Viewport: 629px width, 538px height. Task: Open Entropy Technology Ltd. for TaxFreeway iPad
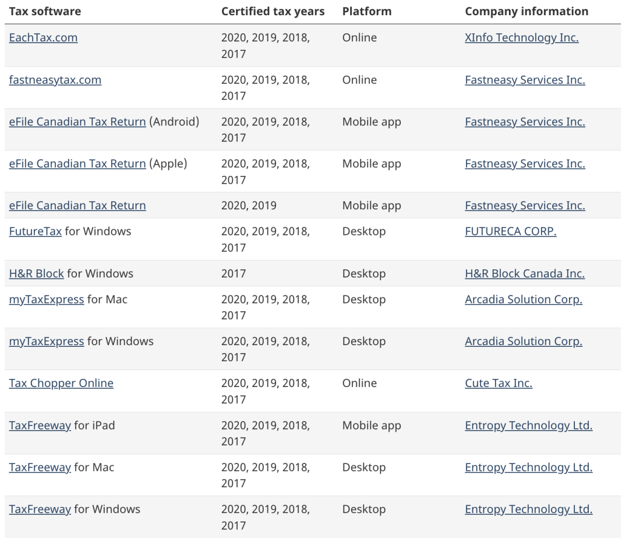coord(528,425)
